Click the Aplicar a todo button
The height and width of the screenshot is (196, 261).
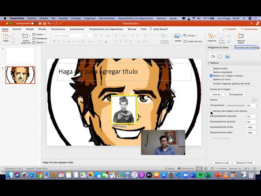tap(221, 163)
